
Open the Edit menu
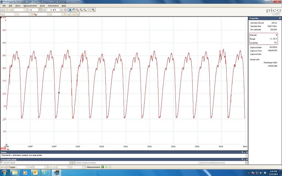11,6
